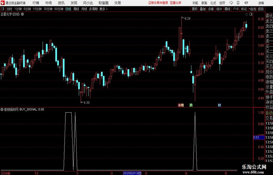Viewport: 273px width, 175px height.
Task: Switch to the 60分钟 period tab
Action: [59, 9]
